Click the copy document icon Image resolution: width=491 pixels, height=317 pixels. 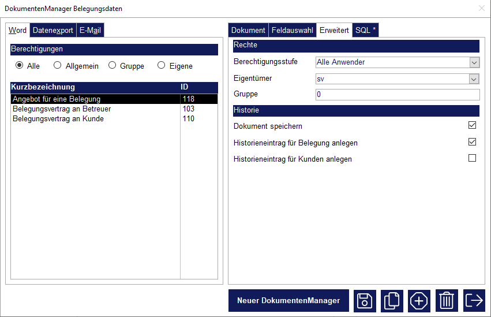click(392, 301)
